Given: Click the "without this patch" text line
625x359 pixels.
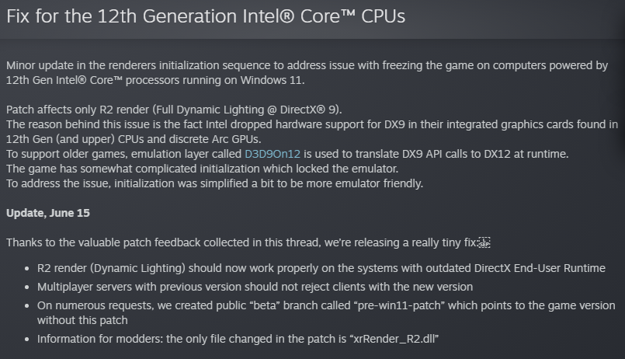Looking at the screenshot, I should [x=82, y=320].
